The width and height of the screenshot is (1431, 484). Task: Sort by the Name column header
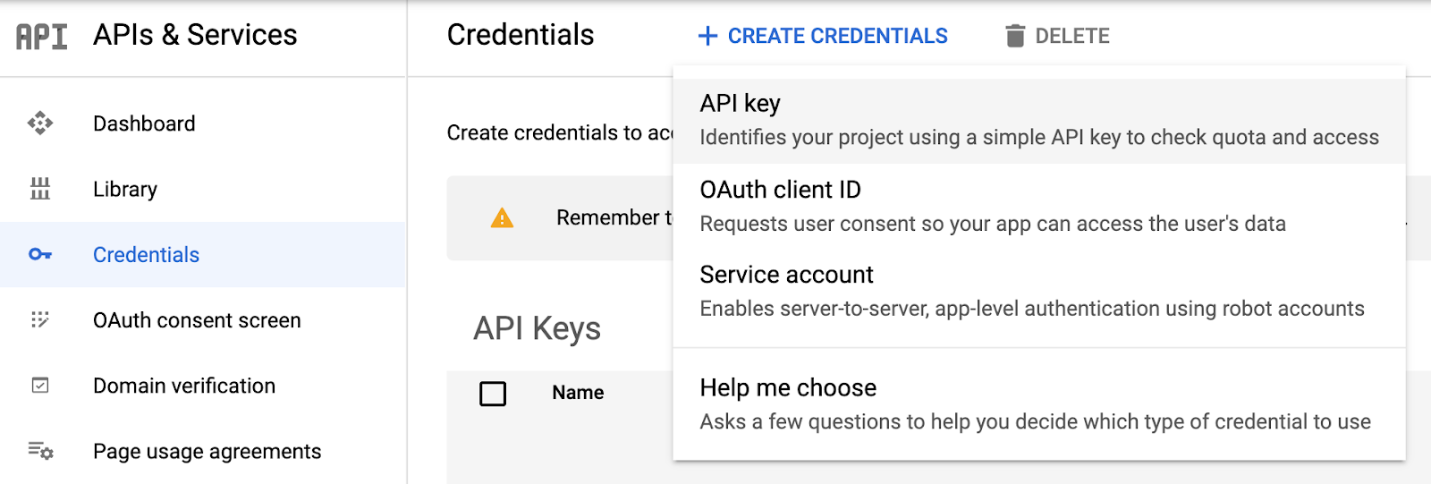[x=578, y=393]
